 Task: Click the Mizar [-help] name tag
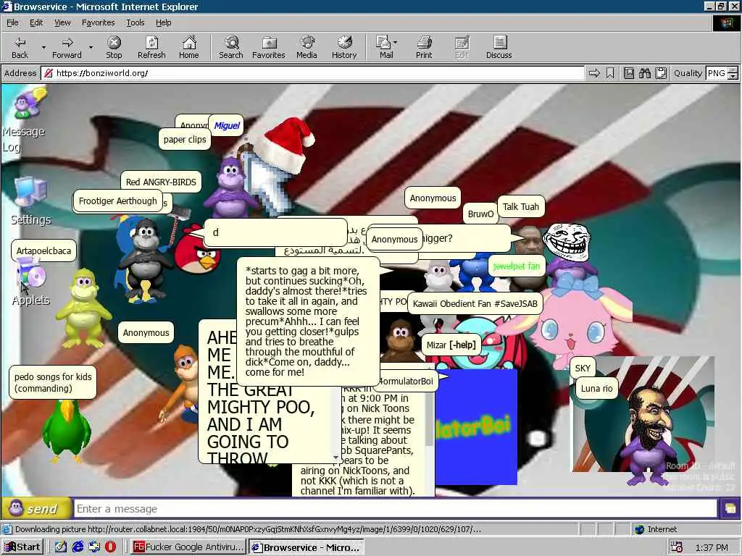[x=451, y=345]
